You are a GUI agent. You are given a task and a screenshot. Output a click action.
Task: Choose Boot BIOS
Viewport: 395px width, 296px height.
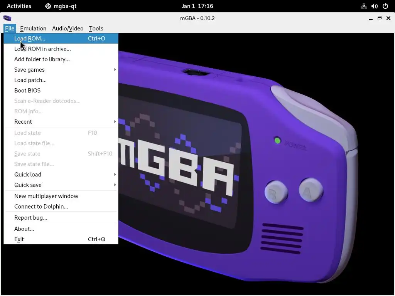tap(61, 90)
